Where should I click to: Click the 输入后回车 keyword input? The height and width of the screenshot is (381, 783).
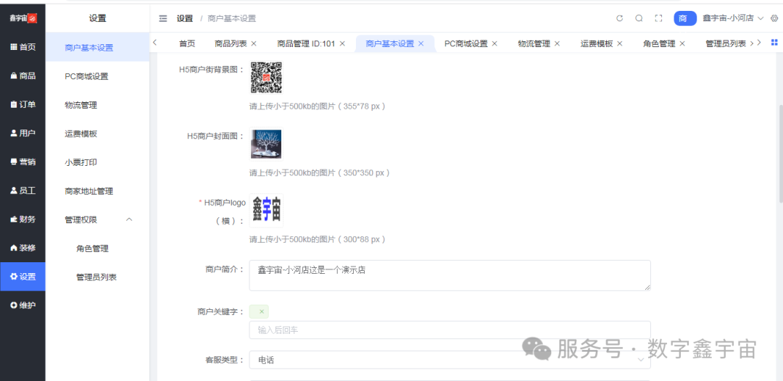point(449,330)
